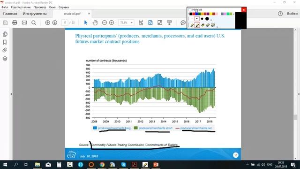The height and width of the screenshot is (169, 300).
Task: Click the fit one full page icon
Action: coord(150,23)
